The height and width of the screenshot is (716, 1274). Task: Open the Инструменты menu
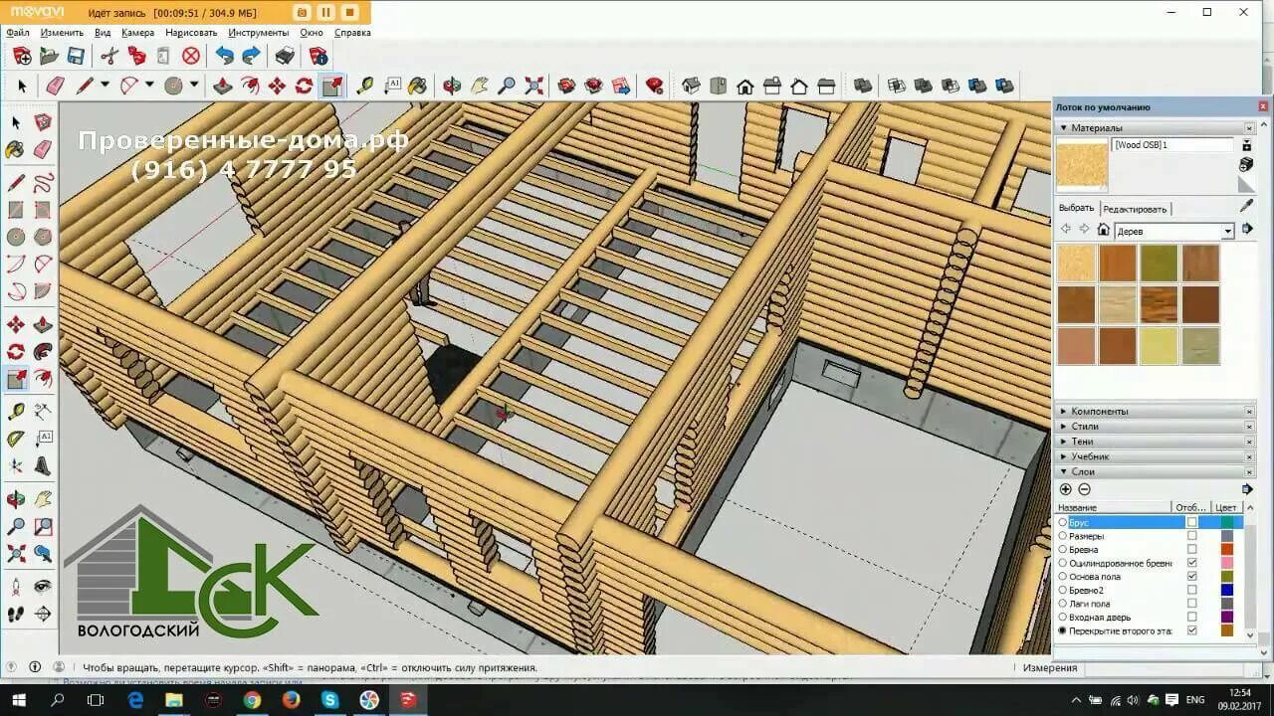point(258,33)
